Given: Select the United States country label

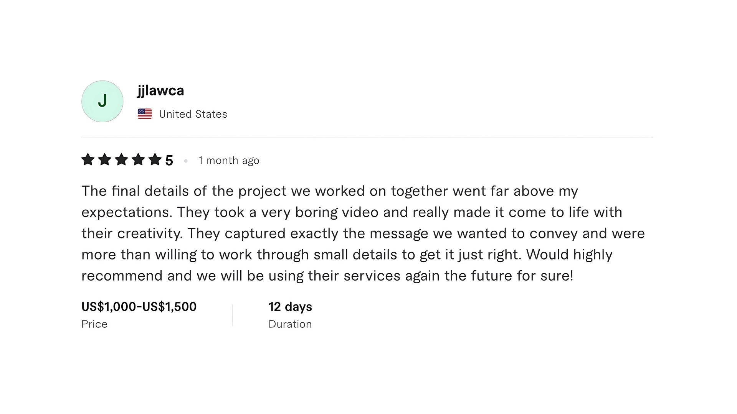Looking at the screenshot, I should pos(193,114).
